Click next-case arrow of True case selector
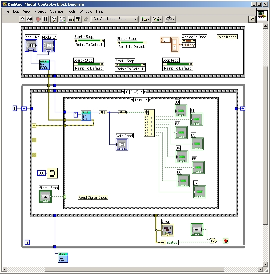270x274 pixels. pos(150,100)
